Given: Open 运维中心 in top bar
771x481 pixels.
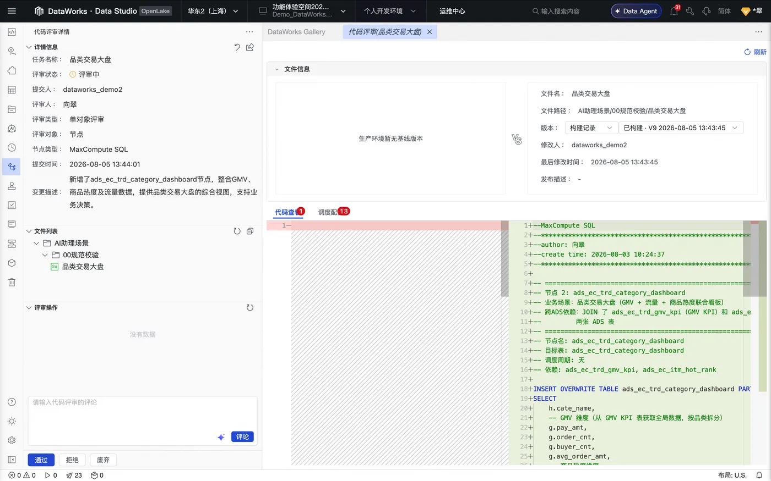Looking at the screenshot, I should (452, 11).
